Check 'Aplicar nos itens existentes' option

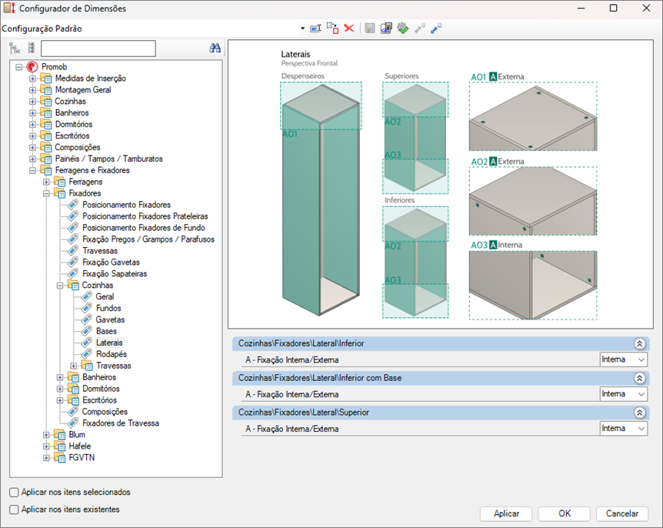pyautogui.click(x=15, y=510)
